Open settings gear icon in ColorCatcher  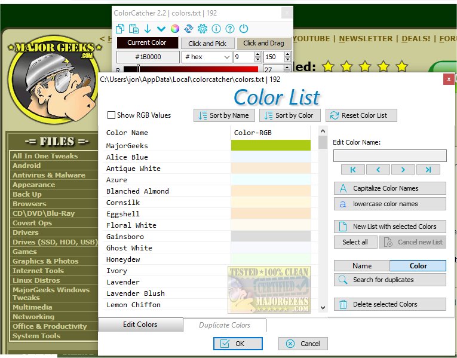click(203, 29)
